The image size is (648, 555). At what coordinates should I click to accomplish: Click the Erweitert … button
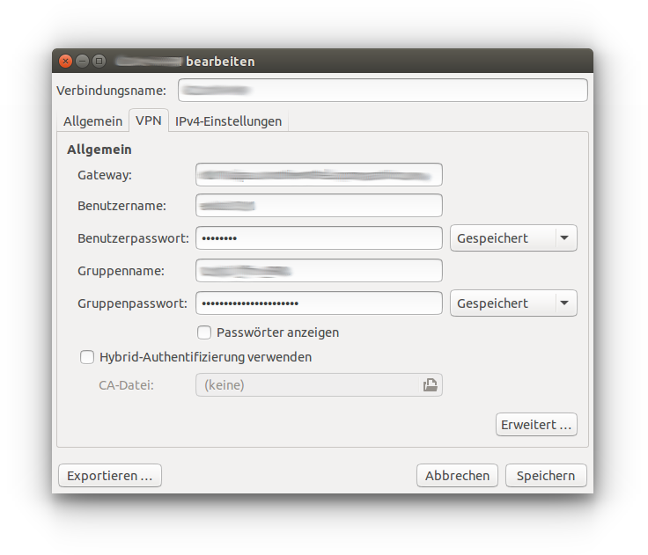point(536,425)
